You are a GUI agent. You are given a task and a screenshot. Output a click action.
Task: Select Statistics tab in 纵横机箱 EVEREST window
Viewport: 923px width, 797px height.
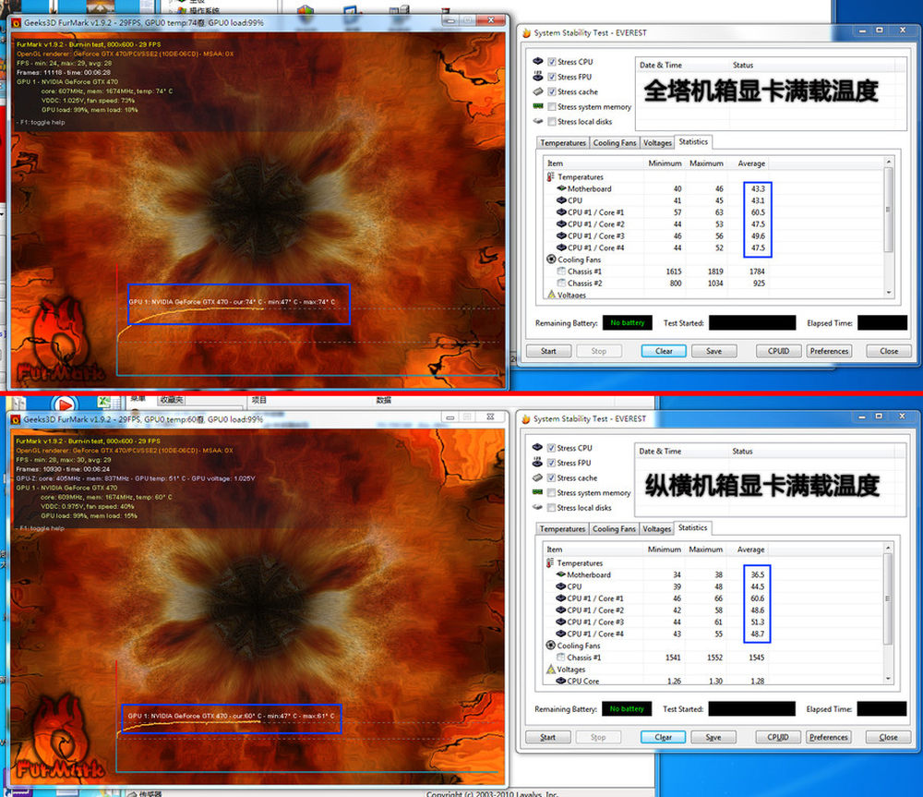click(693, 528)
